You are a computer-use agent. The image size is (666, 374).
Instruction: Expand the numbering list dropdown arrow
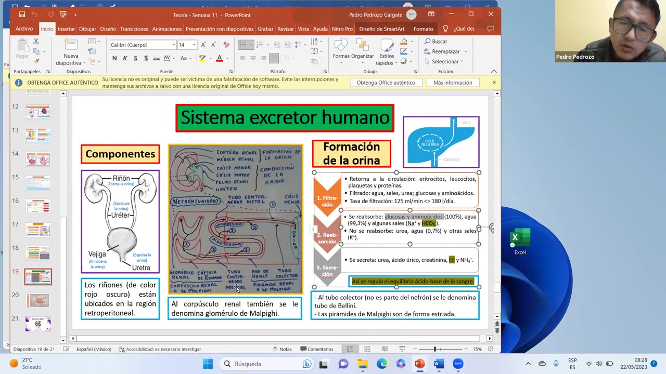267,45
